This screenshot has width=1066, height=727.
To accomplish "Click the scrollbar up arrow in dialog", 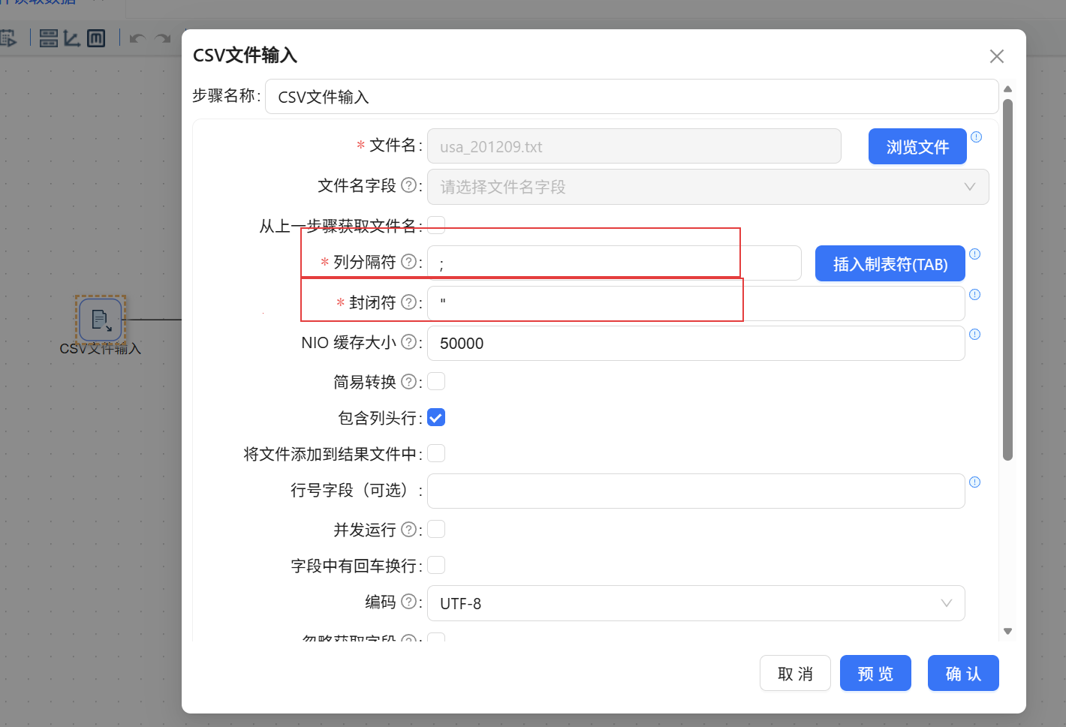I will coord(1008,89).
